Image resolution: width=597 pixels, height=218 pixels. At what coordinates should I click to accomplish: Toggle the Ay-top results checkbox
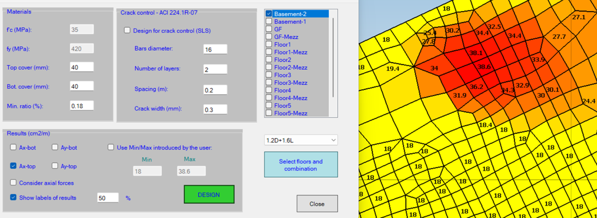pyautogui.click(x=55, y=166)
